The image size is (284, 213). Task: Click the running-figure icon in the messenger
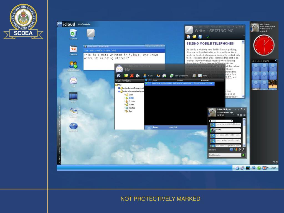tap(243, 149)
